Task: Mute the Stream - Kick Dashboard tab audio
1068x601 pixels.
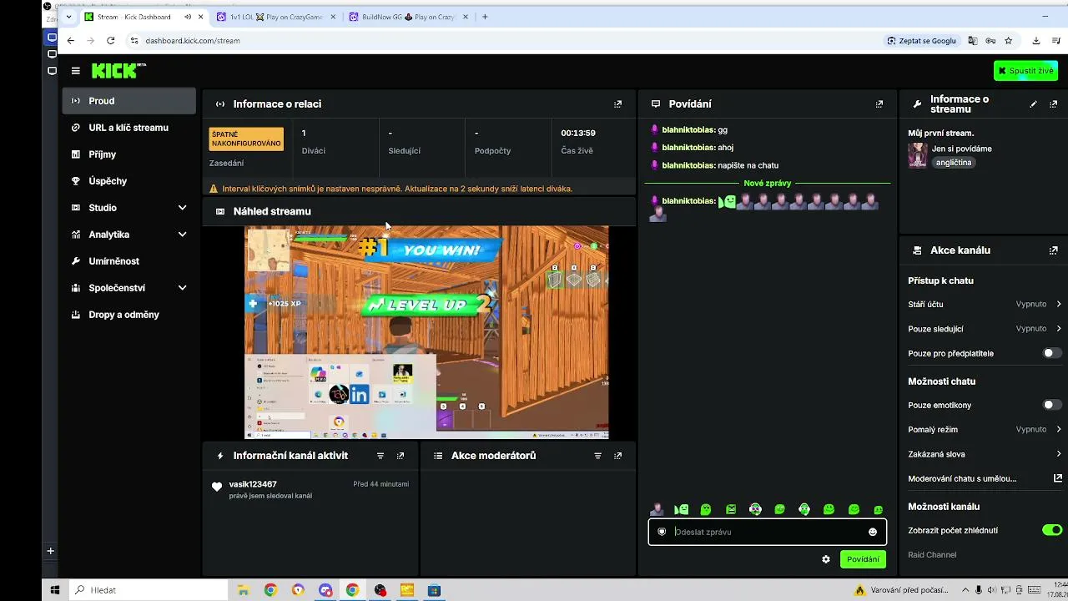Action: coord(188,17)
